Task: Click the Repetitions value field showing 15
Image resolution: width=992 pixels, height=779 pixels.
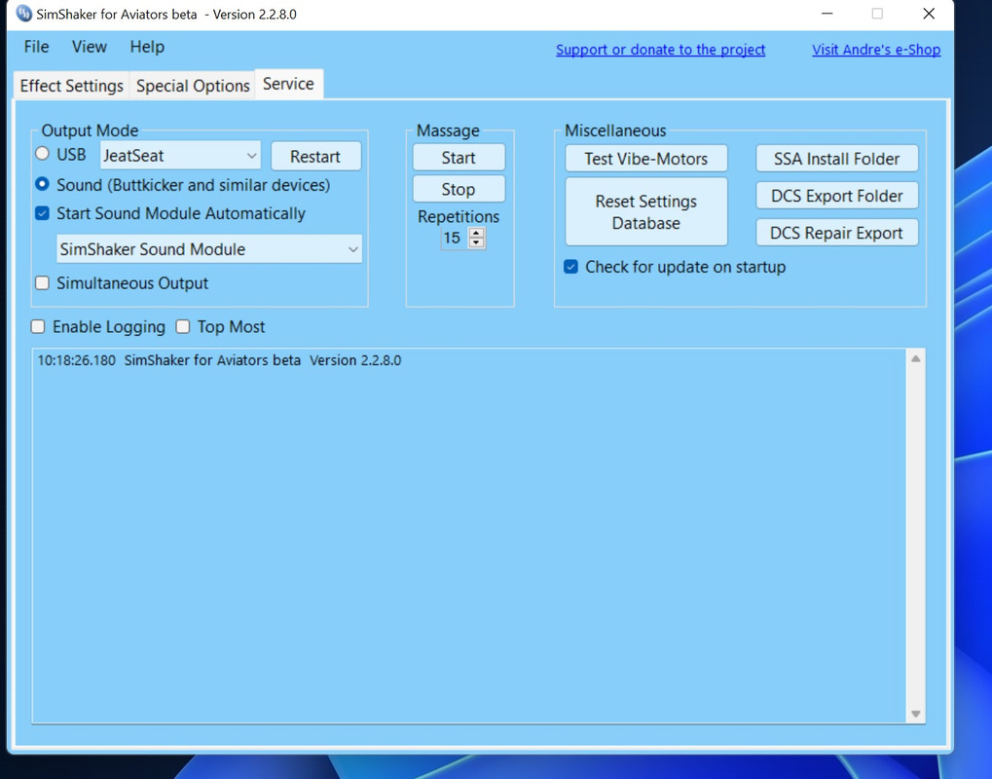Action: 455,238
